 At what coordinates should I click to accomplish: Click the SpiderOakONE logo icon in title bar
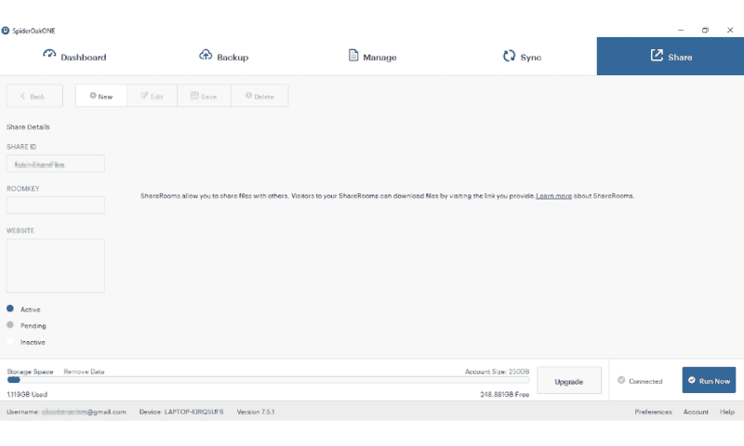[x=7, y=30]
